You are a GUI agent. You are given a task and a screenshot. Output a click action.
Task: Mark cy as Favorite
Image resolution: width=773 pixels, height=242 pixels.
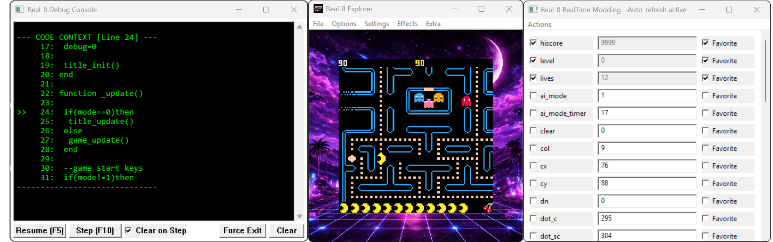[x=705, y=183]
